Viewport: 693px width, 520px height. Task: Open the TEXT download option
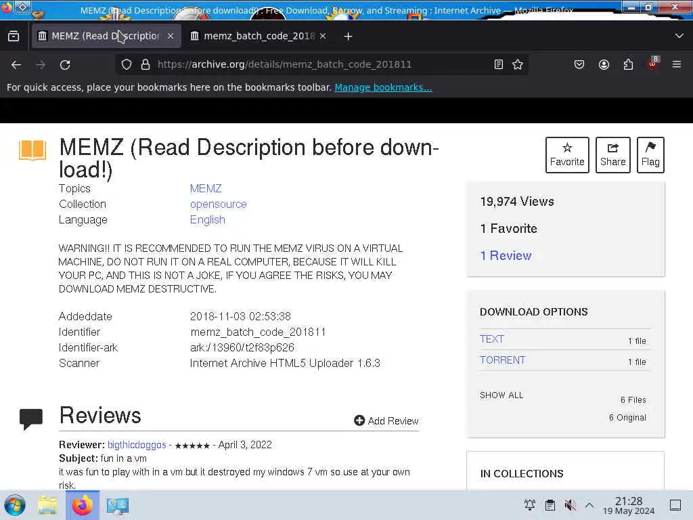coord(492,339)
